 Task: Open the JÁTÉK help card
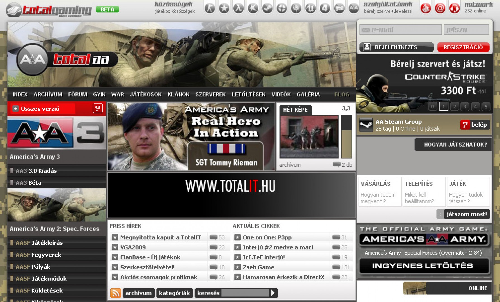coord(468,192)
